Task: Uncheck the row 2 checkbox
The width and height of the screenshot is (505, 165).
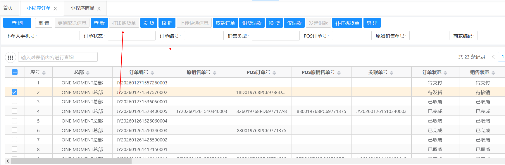Action: (14, 92)
